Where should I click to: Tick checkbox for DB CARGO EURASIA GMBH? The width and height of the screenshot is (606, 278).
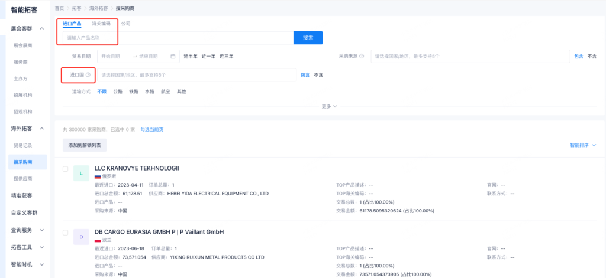click(66, 232)
